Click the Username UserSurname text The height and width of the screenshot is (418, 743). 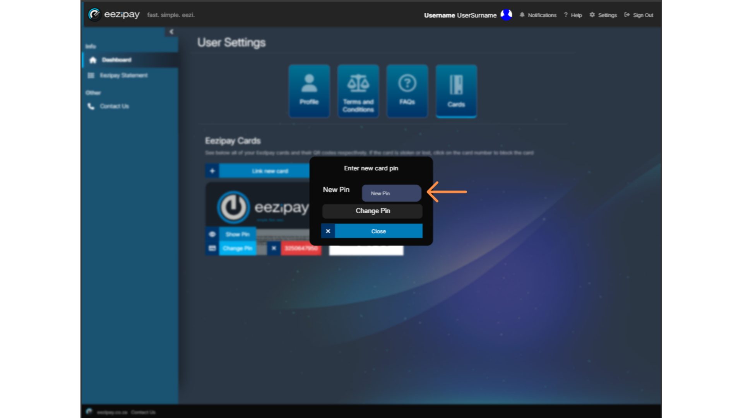[x=460, y=15]
